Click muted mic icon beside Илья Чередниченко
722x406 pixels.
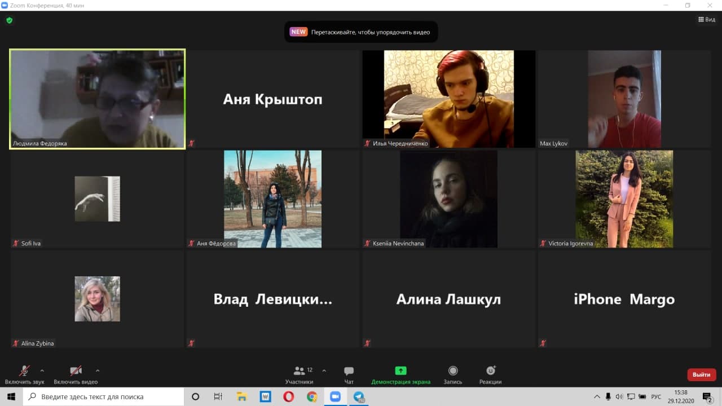[x=367, y=143]
